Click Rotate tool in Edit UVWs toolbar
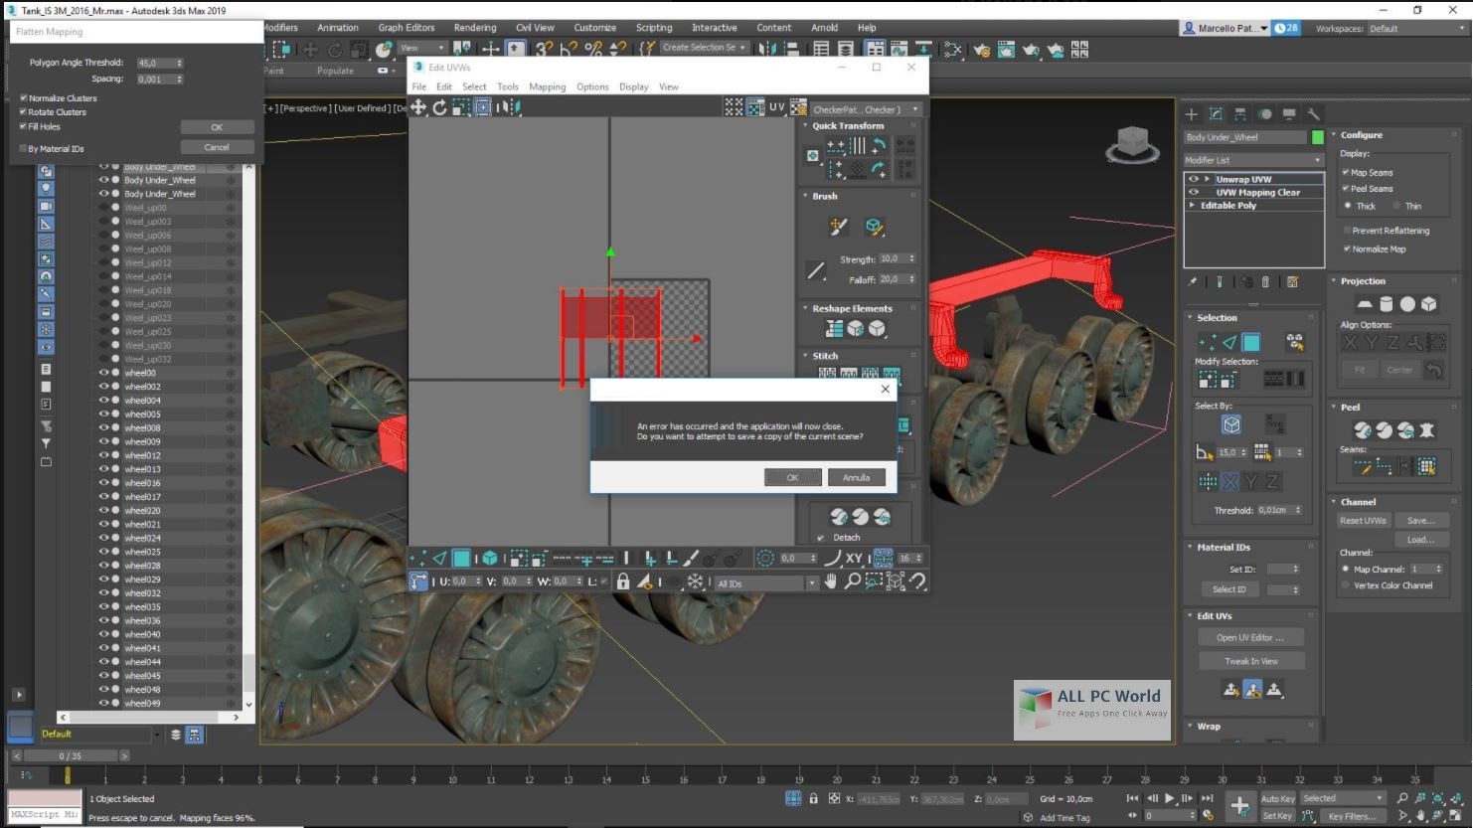 click(439, 107)
